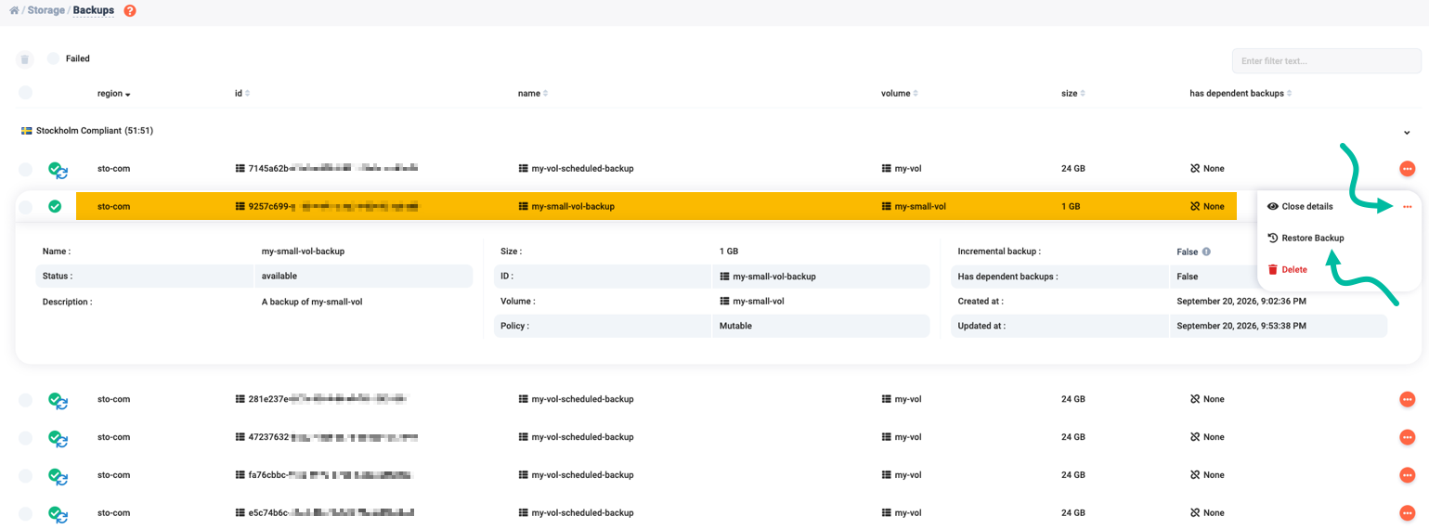The image size is (1429, 529).
Task: Open actions menu for backup fa76cbbc
Action: 1407,475
